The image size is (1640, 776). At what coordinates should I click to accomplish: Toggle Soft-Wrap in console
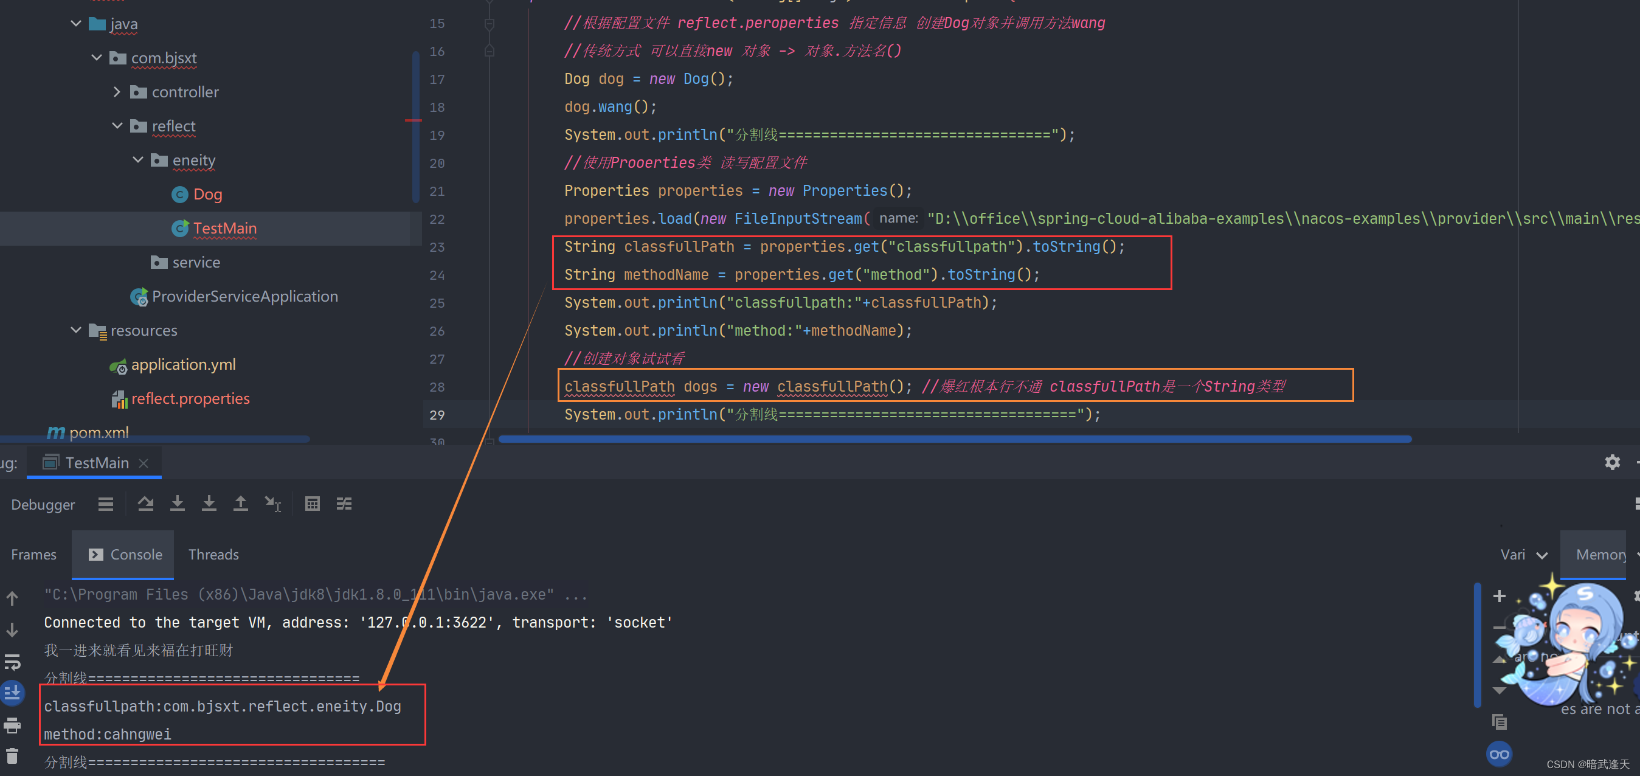click(12, 662)
